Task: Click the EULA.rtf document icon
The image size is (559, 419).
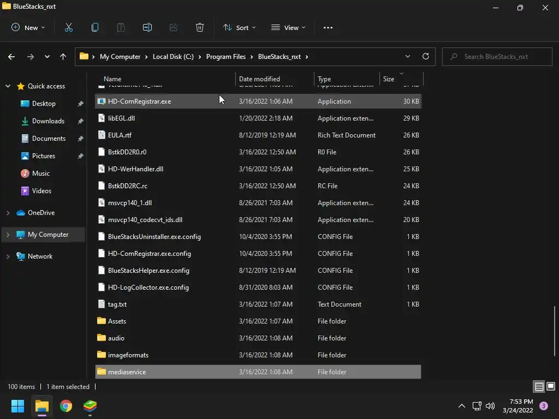Action: (102, 135)
